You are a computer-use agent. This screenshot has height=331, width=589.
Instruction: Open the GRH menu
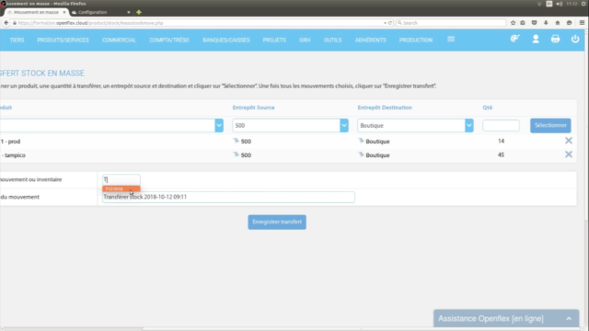(x=305, y=40)
